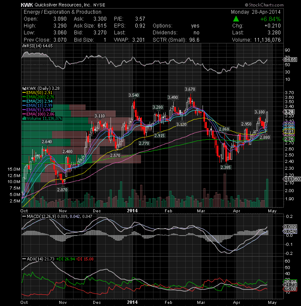
Task: Click the RSI 64.65 axis value tag
Action: (x=290, y=59)
